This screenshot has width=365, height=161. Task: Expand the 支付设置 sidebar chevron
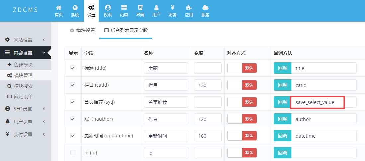(44, 134)
